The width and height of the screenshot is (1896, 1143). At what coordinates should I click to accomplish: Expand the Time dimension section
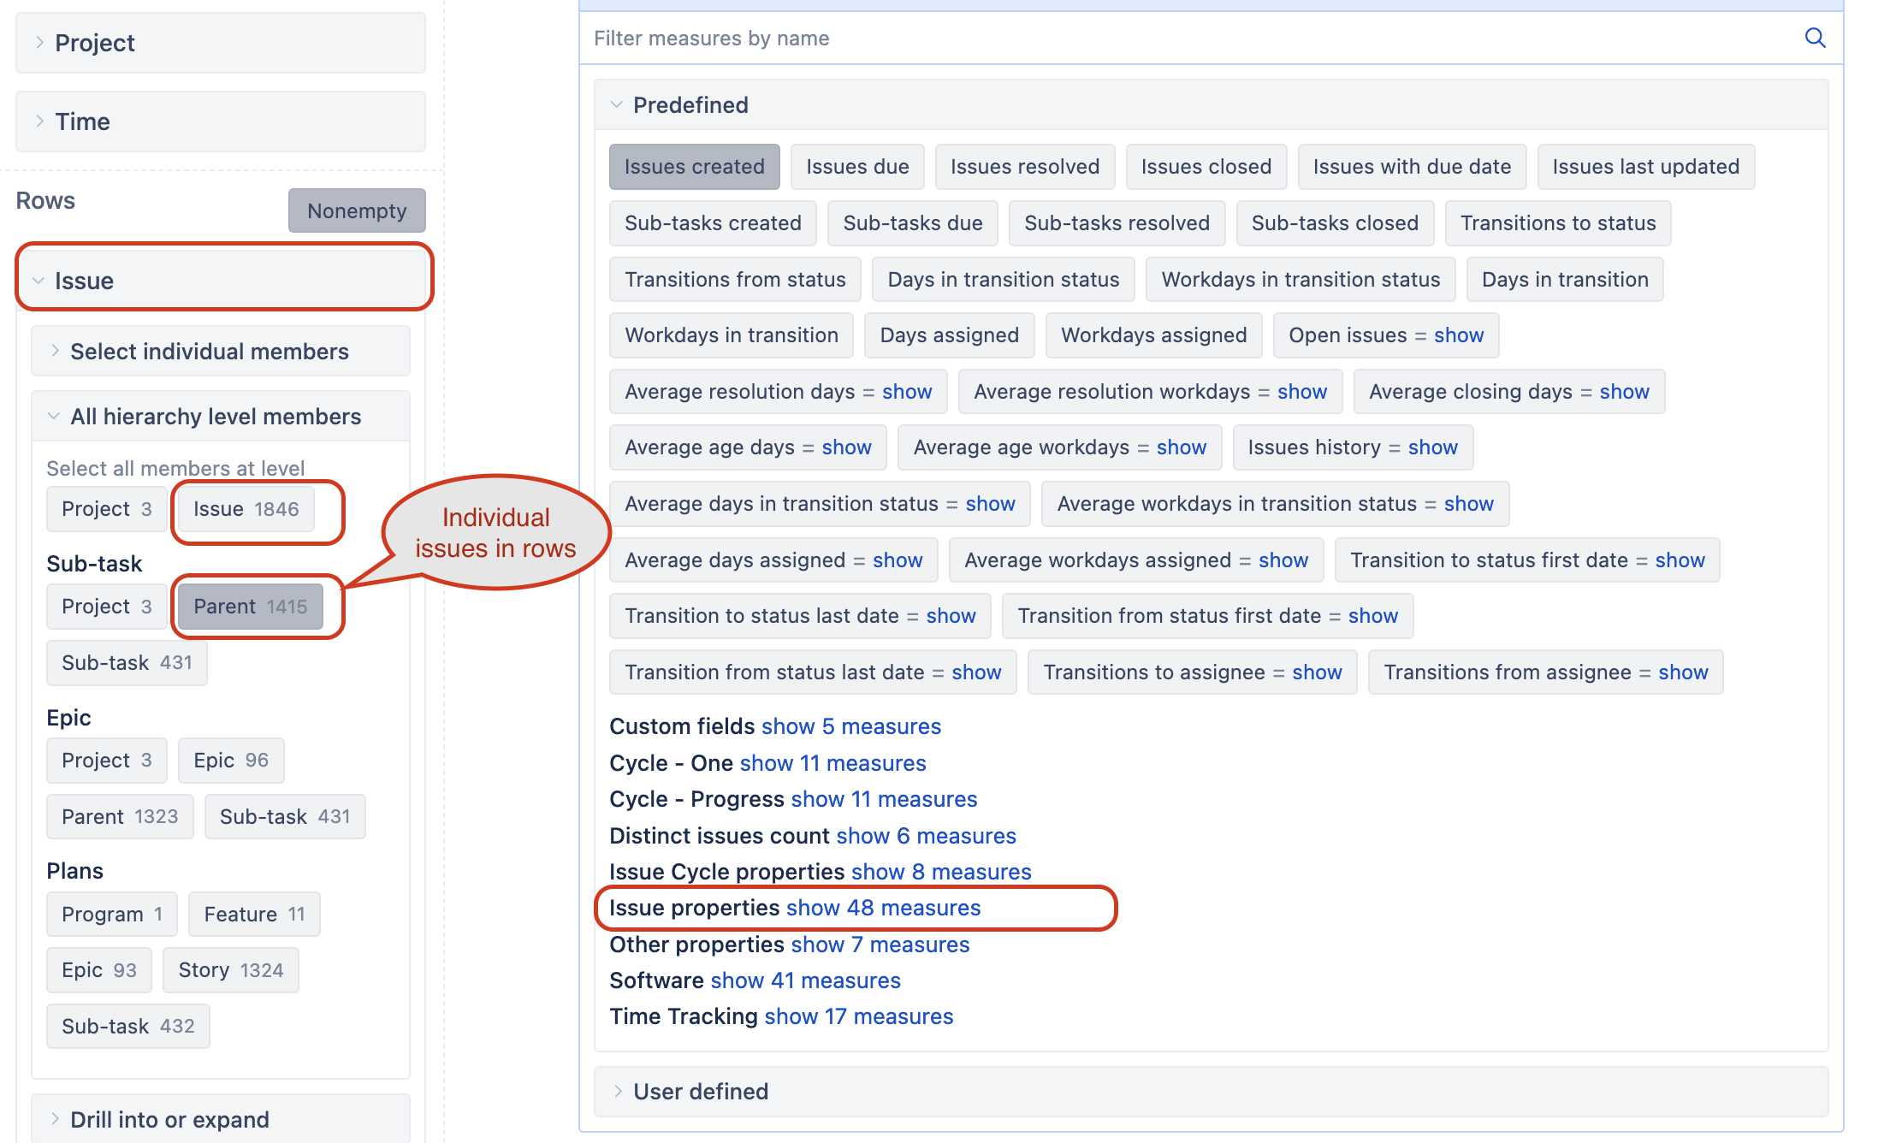[82, 121]
